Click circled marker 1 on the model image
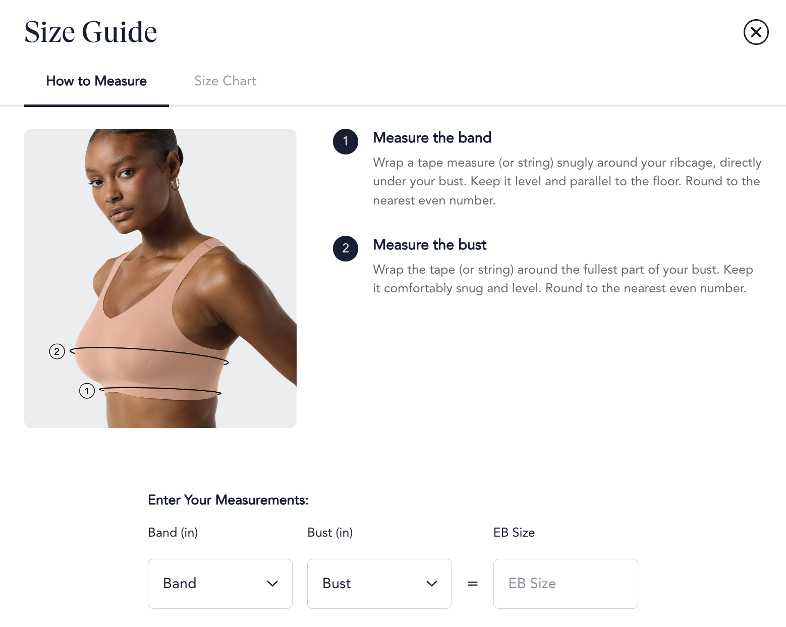This screenshot has width=786, height=627. pyautogui.click(x=87, y=391)
